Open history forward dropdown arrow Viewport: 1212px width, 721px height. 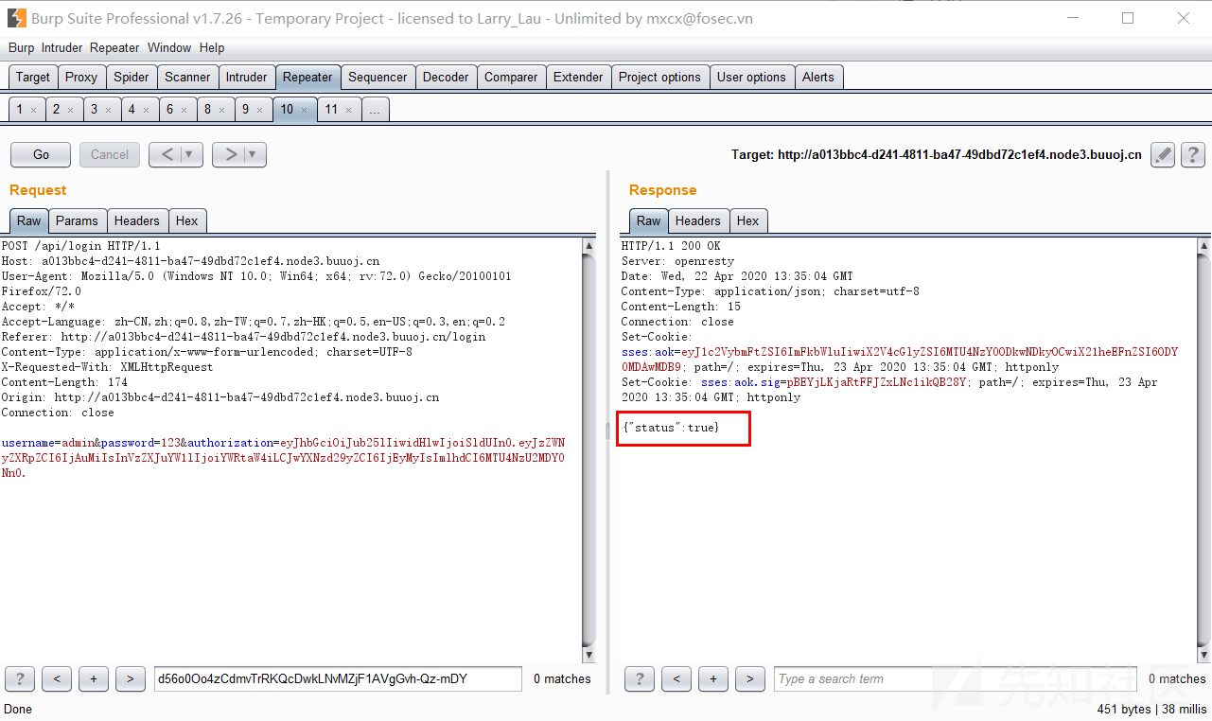coord(253,154)
